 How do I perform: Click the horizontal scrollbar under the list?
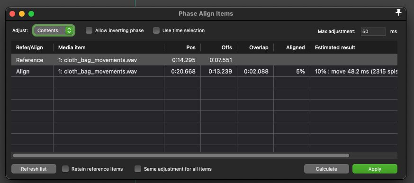[x=181, y=156]
